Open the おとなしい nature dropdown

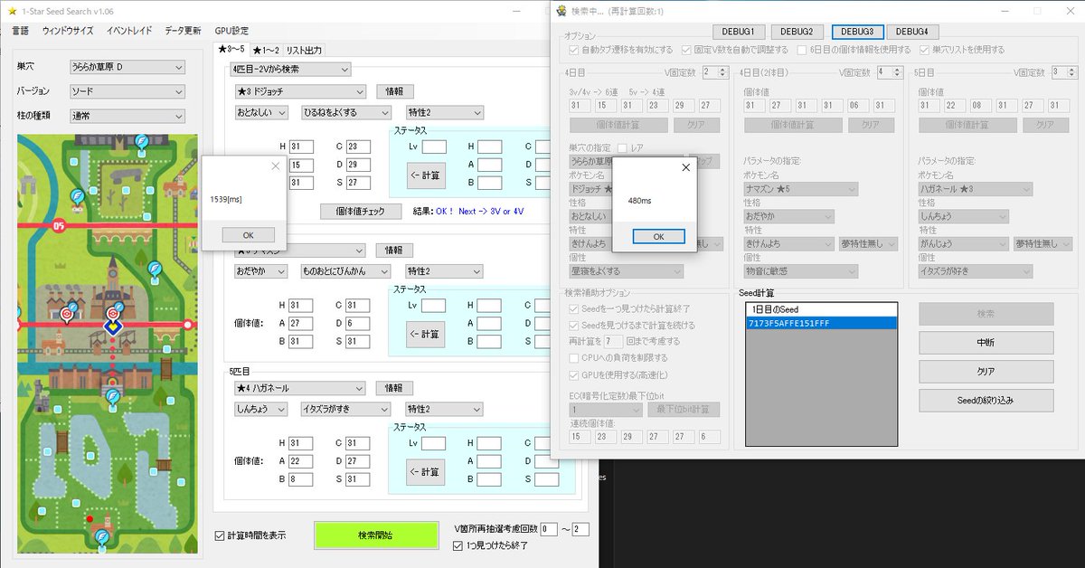pyautogui.click(x=261, y=113)
